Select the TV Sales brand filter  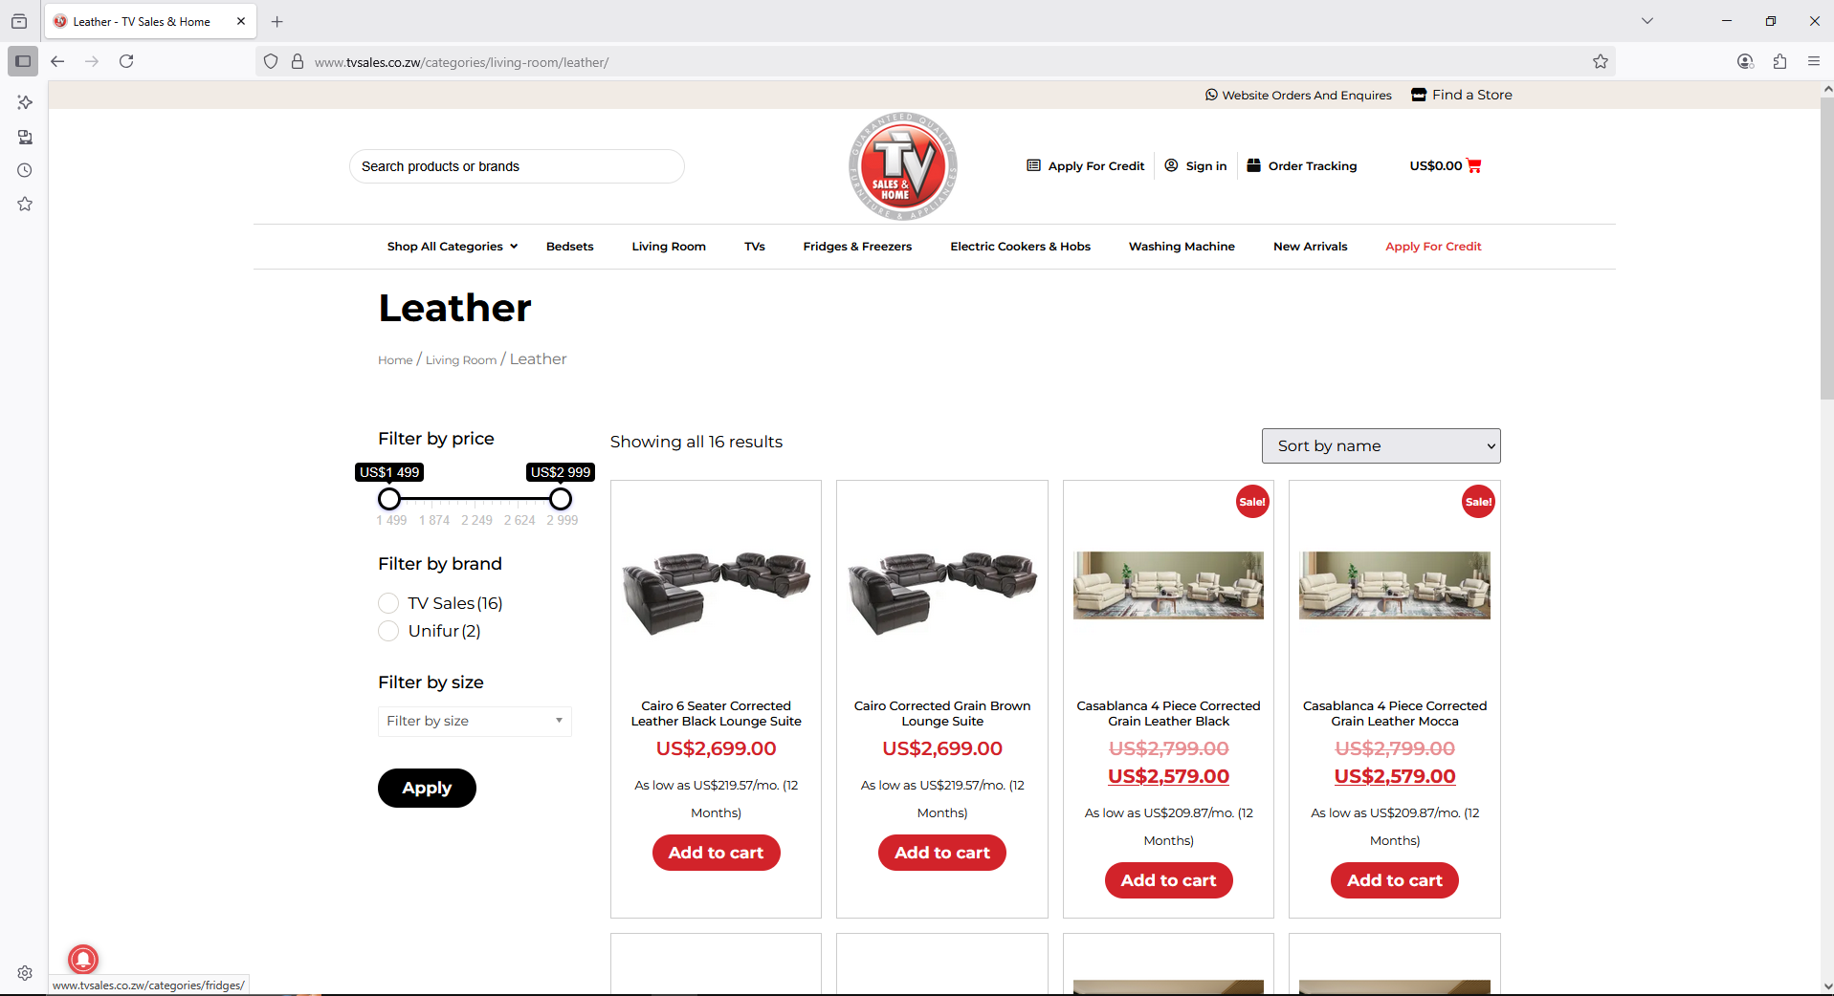click(x=388, y=603)
